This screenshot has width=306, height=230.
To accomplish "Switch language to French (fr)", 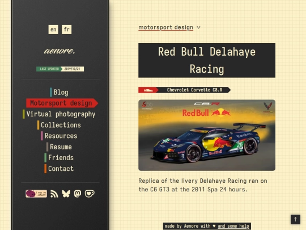I will click(66, 30).
